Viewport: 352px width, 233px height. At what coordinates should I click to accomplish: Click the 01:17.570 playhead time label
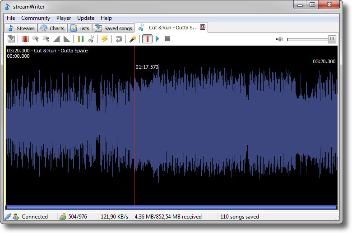click(147, 67)
